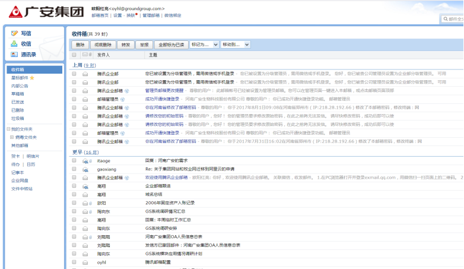Tick the checkbox for the itaoge mail
This screenshot has width=464, height=269.
[x=74, y=160]
